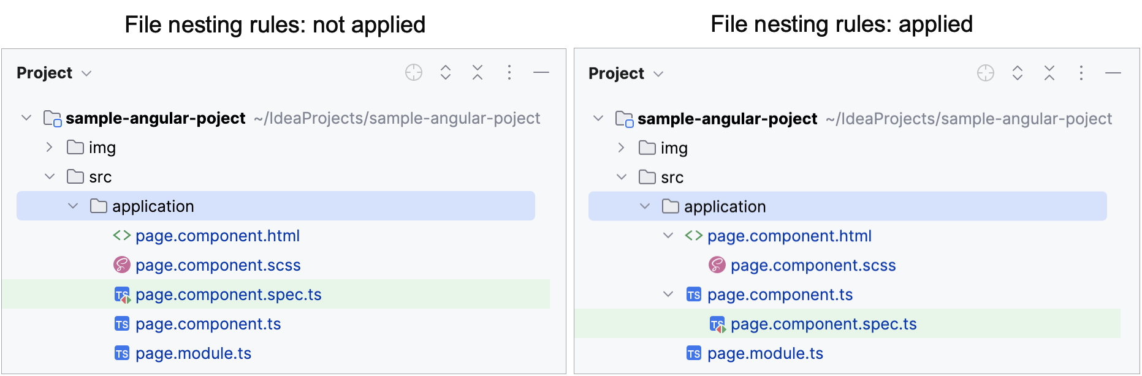1142x376 pixels.
Task: Select page.module.ts in the left panel
Action: point(193,353)
